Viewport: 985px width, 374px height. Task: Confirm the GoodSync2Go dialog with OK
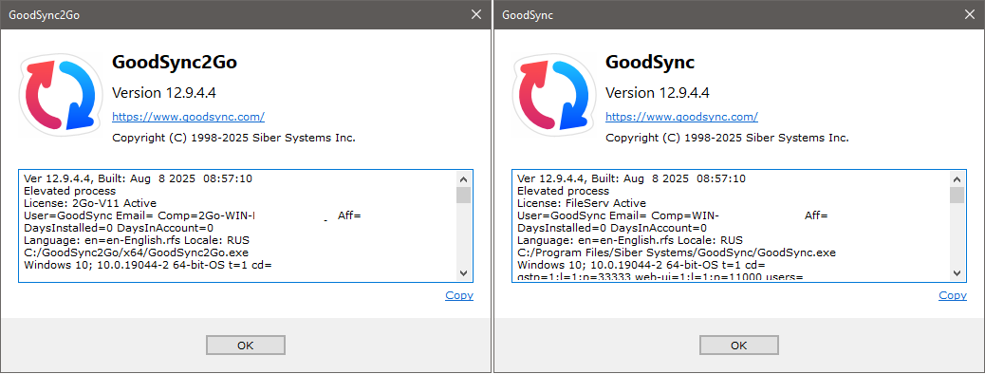(x=246, y=346)
